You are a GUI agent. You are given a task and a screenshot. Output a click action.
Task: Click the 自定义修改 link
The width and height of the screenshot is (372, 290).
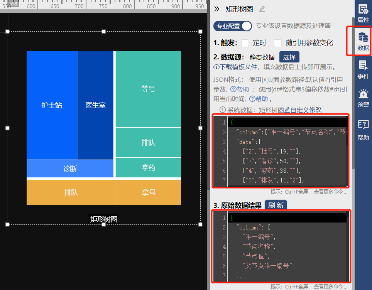pyautogui.click(x=303, y=110)
